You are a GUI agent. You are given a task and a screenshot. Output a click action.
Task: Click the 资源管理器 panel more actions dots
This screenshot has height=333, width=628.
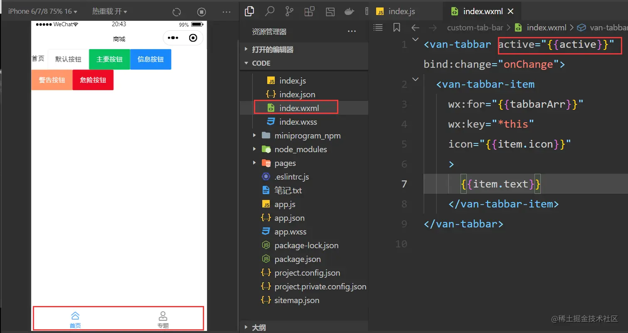click(352, 32)
